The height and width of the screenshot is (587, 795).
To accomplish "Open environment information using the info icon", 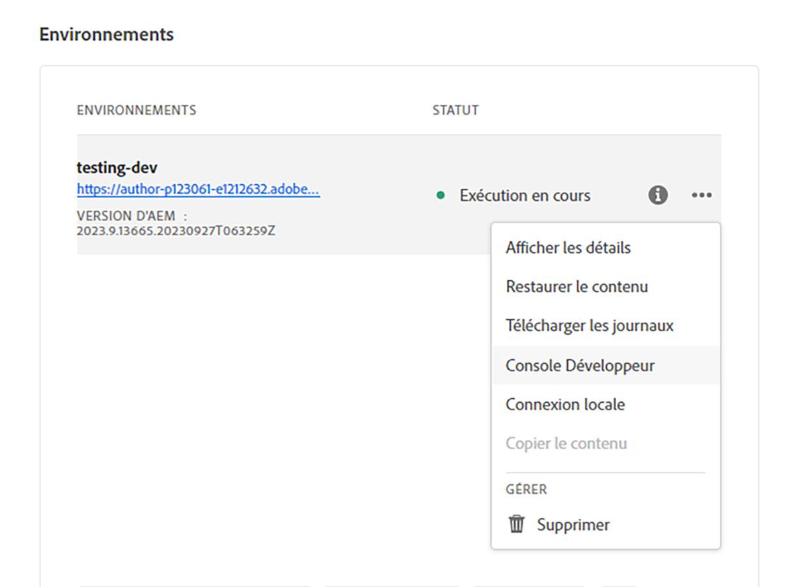I will (x=658, y=195).
